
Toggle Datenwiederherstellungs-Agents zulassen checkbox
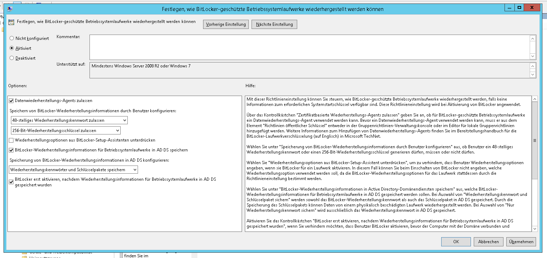point(11,101)
